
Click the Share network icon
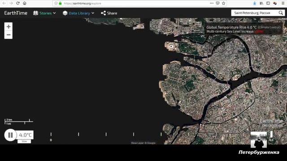103,13
